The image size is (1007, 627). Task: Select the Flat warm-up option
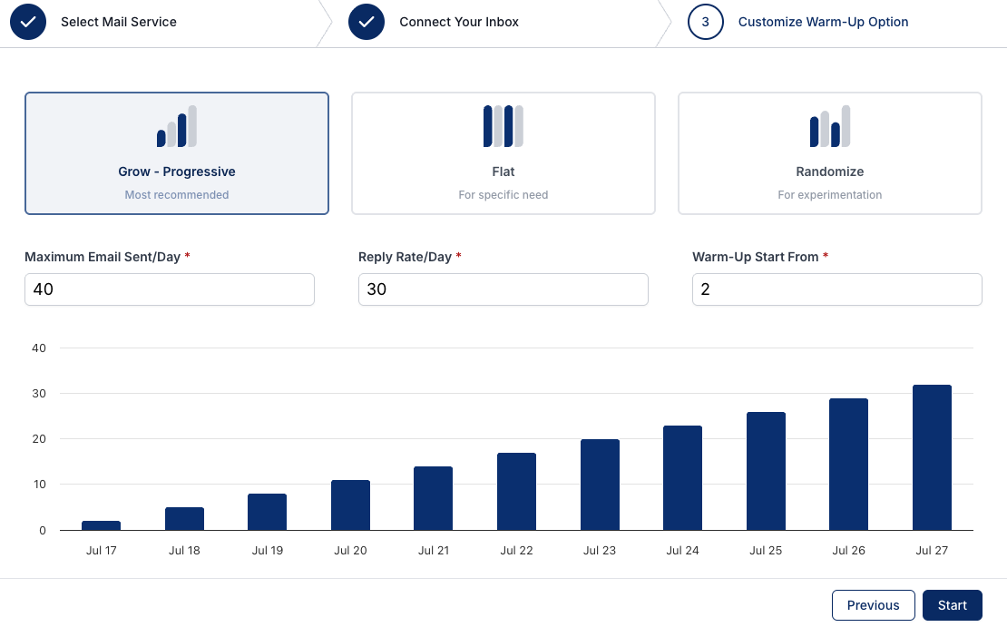point(503,153)
